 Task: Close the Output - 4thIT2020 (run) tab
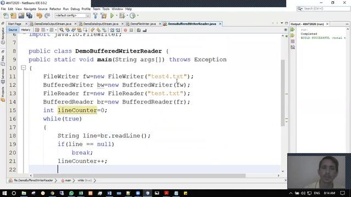(x=327, y=24)
